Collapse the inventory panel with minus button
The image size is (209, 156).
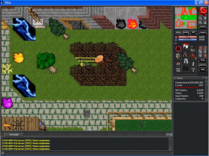click(176, 43)
